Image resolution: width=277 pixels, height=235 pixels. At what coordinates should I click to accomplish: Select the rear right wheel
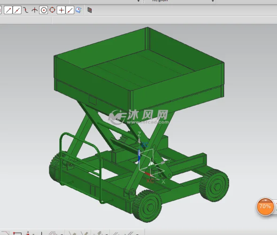[x=214, y=185]
